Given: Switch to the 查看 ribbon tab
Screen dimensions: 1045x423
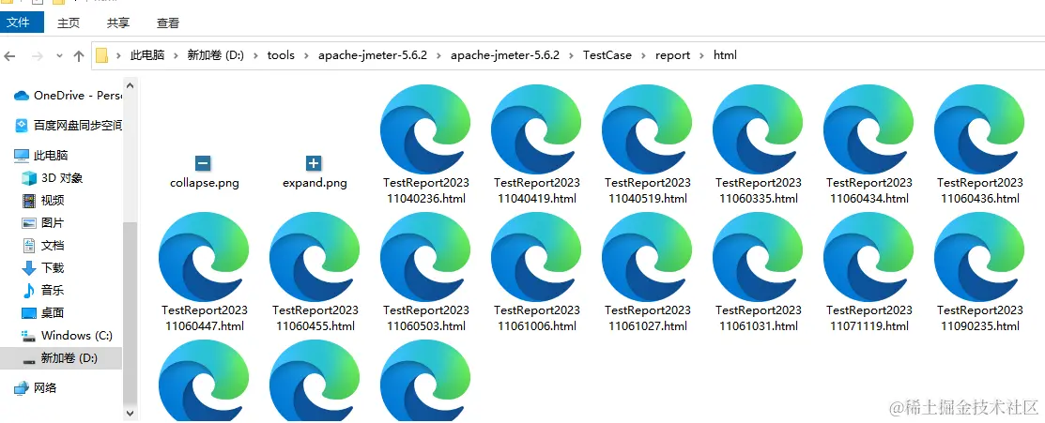Looking at the screenshot, I should tap(168, 23).
